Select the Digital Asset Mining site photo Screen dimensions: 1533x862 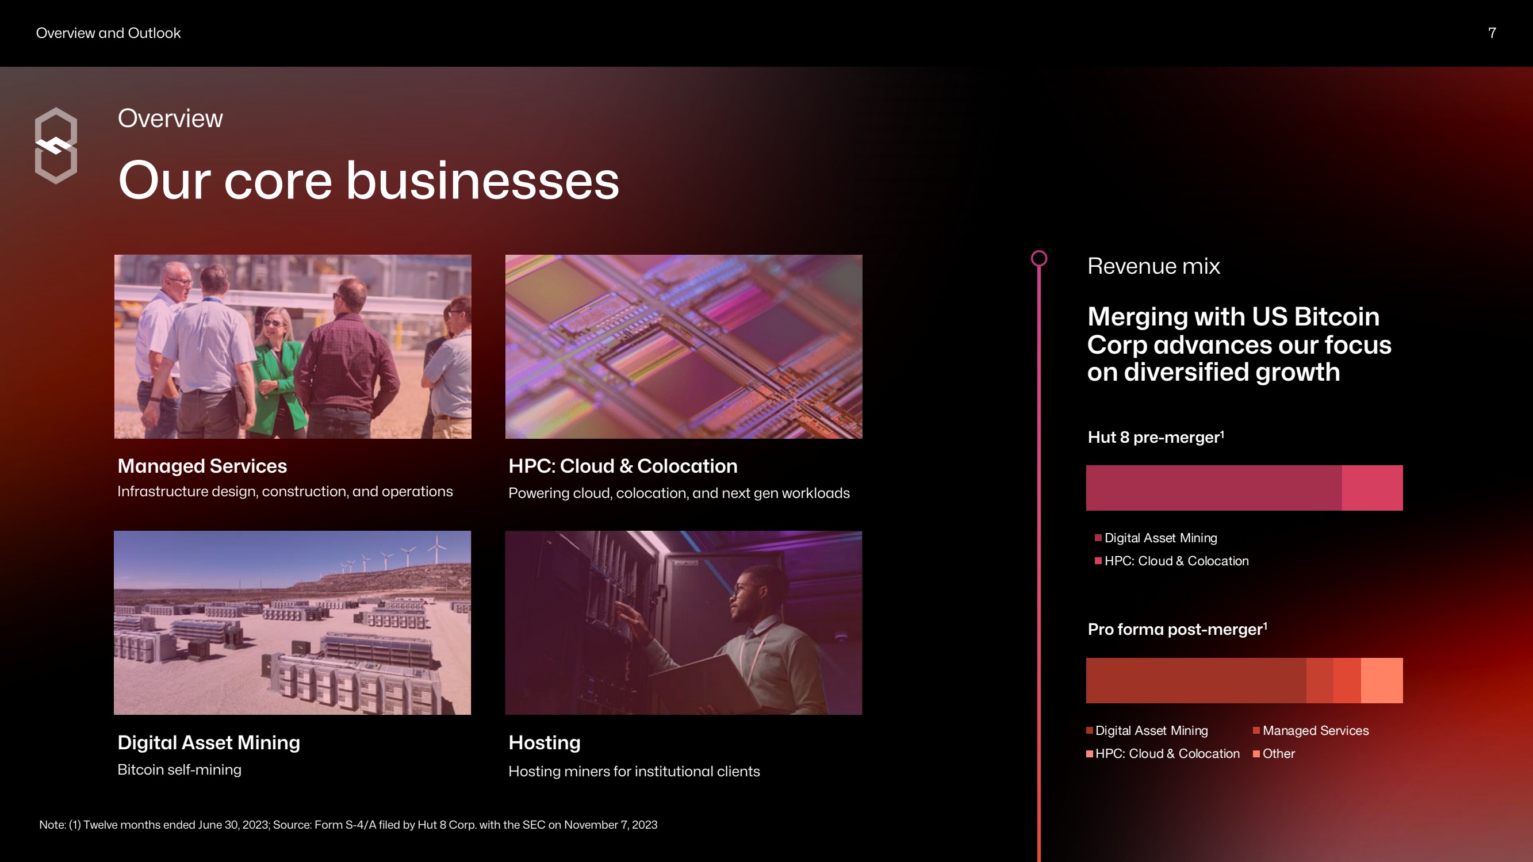pos(292,622)
